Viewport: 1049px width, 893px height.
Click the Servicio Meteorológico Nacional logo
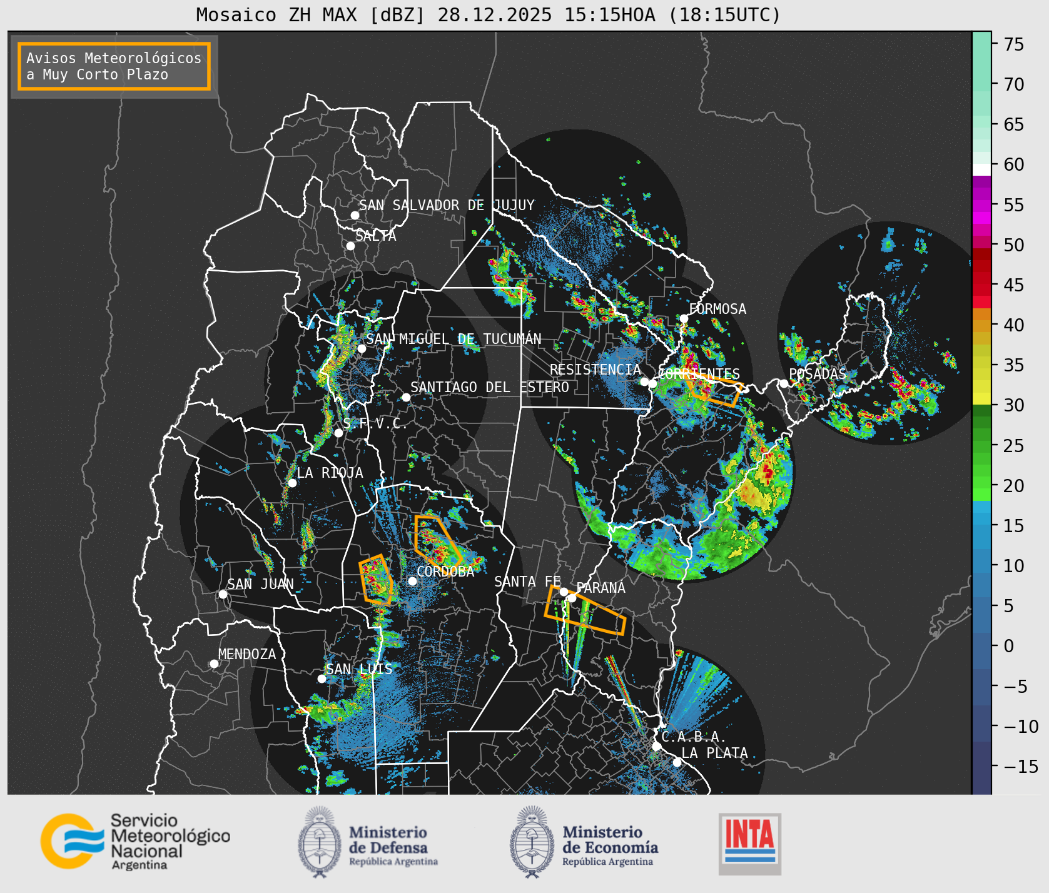click(x=135, y=841)
